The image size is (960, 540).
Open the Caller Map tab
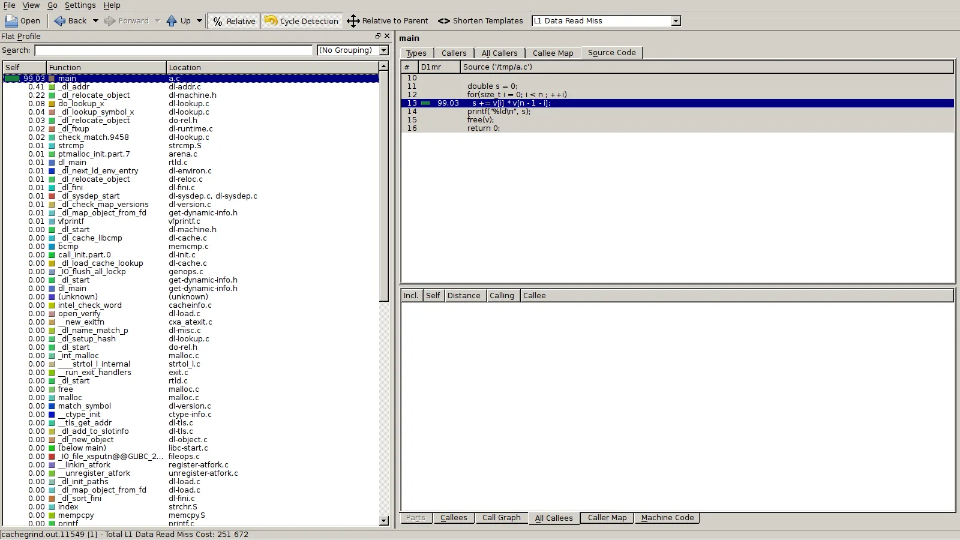click(607, 518)
